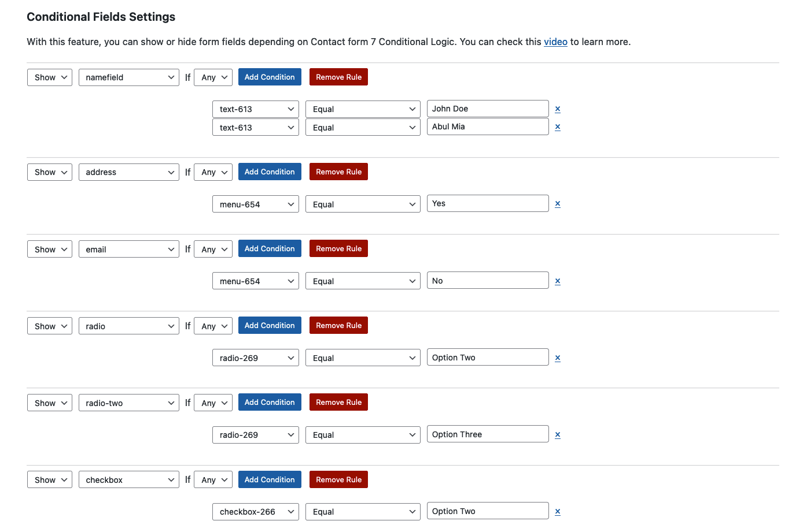
Task: Delete the John Doe condition row
Action: tap(558, 109)
